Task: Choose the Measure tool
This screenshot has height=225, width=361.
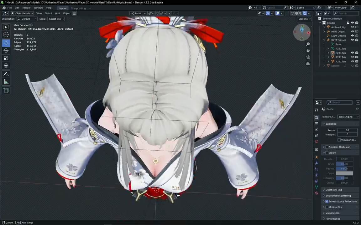Action: tap(6, 82)
